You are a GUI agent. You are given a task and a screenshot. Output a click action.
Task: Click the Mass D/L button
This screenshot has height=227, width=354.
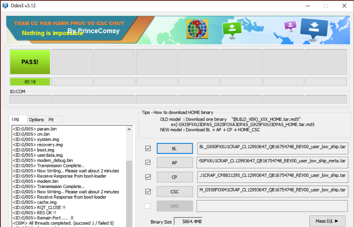(327, 221)
